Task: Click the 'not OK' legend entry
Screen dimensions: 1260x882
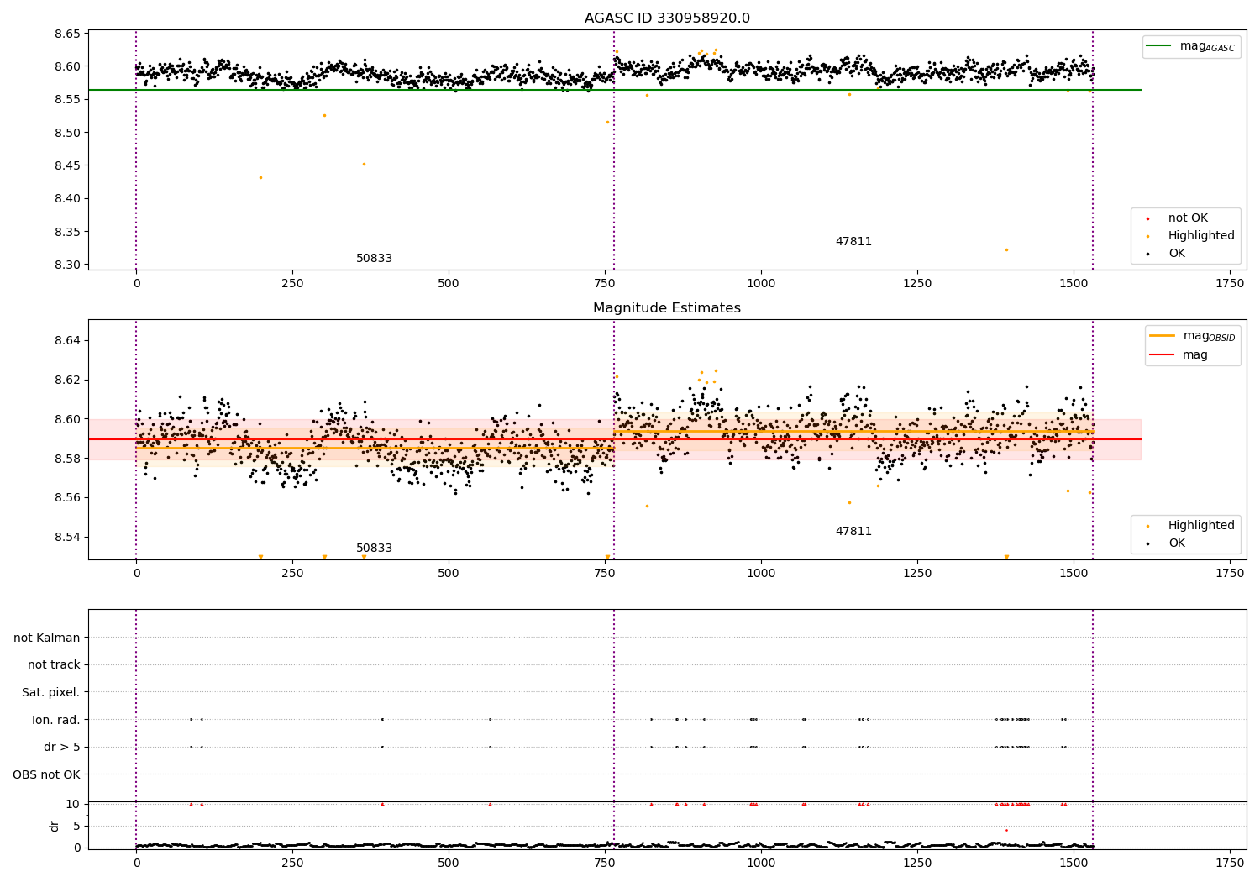Action: pyautogui.click(x=1188, y=218)
